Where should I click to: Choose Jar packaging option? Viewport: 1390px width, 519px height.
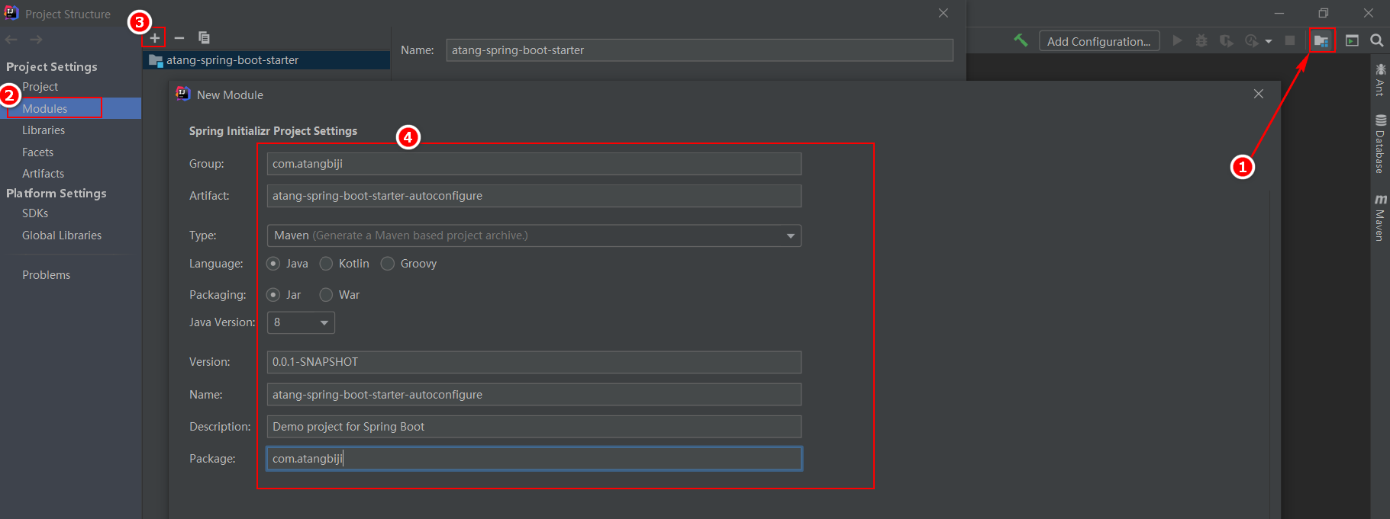[273, 295]
